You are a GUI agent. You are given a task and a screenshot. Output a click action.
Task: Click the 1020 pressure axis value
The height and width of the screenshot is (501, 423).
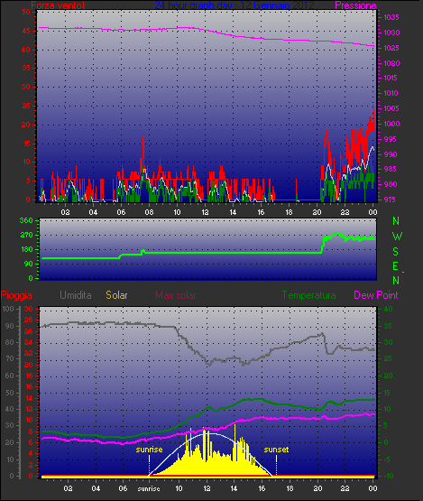[391, 63]
